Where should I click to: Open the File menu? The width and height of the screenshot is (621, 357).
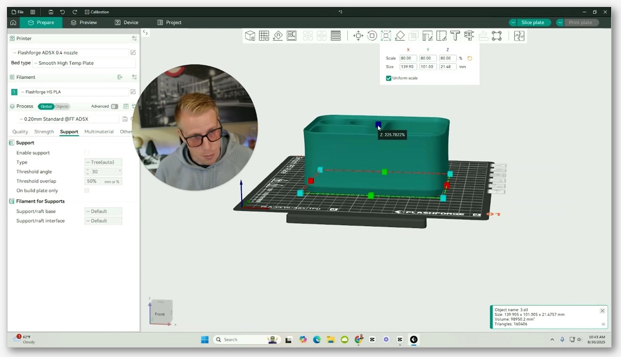point(17,12)
